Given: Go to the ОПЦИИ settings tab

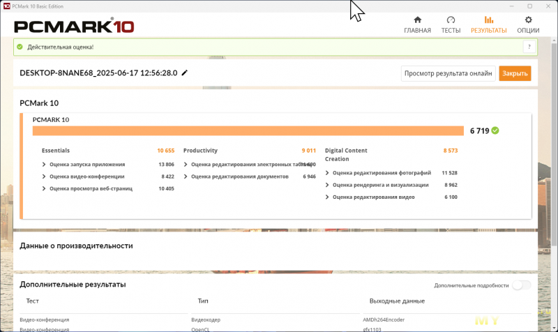Looking at the screenshot, I should click(x=528, y=25).
